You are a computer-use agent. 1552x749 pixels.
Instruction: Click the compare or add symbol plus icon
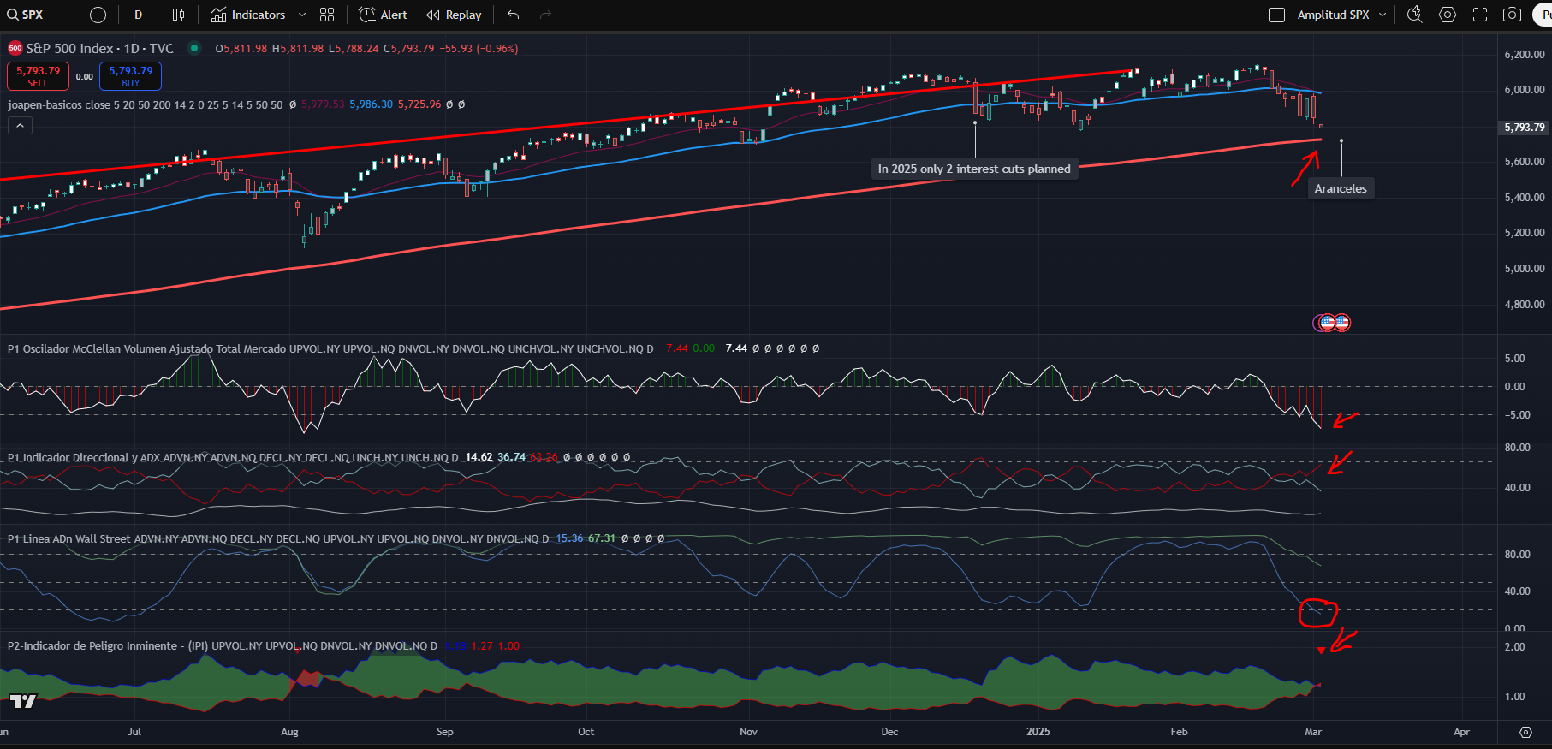click(98, 15)
